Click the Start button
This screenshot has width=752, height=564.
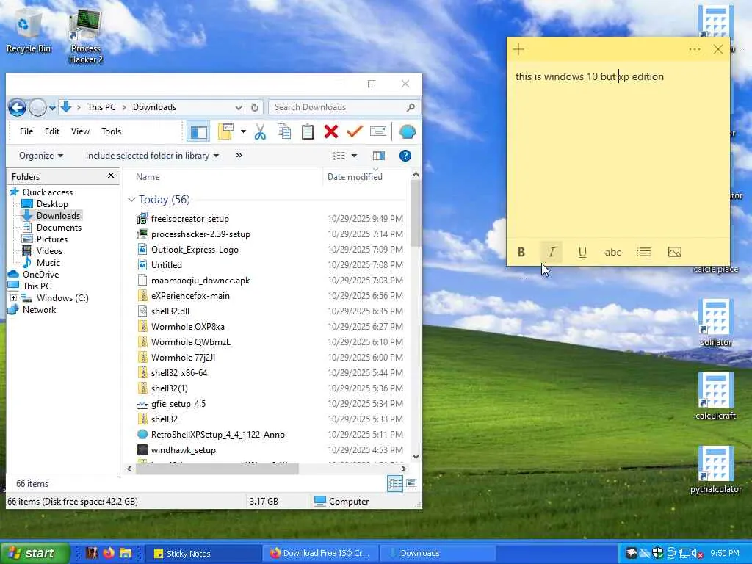point(35,553)
